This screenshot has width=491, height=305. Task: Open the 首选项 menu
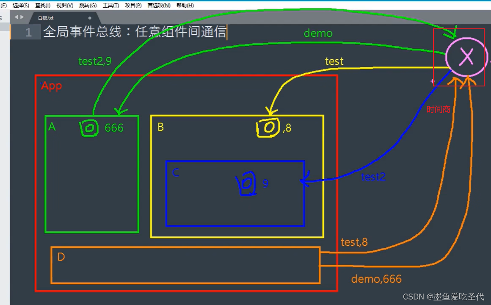[x=160, y=5]
